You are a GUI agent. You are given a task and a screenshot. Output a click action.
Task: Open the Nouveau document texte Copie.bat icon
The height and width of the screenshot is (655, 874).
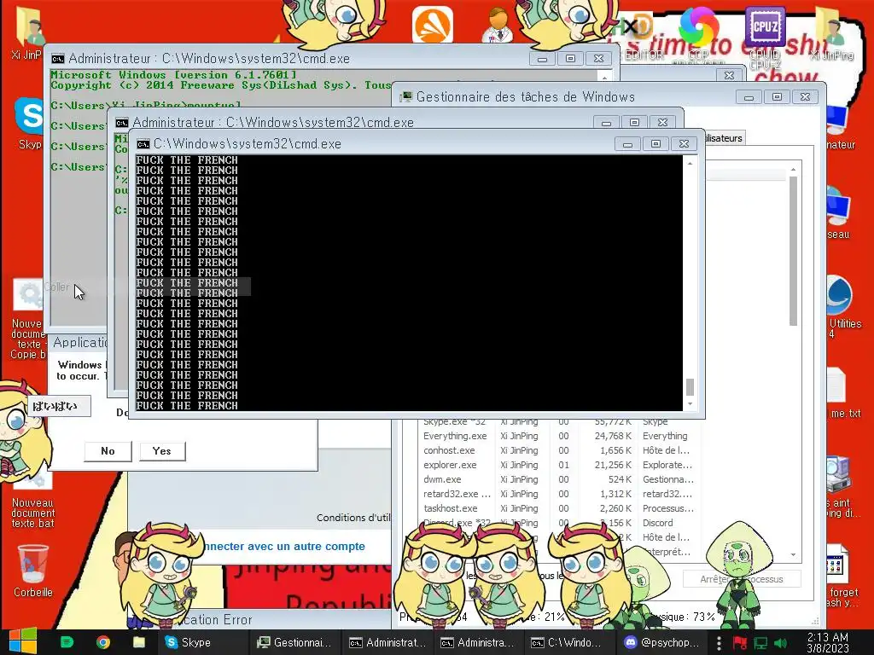(x=29, y=319)
